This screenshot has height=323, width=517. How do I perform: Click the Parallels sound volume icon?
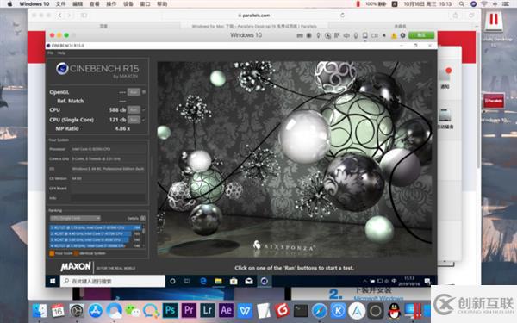(346, 35)
